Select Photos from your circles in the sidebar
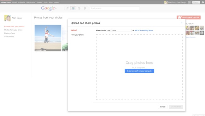 coord(14,26)
